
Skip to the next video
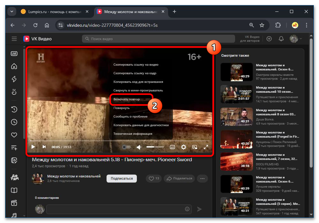click(44, 147)
